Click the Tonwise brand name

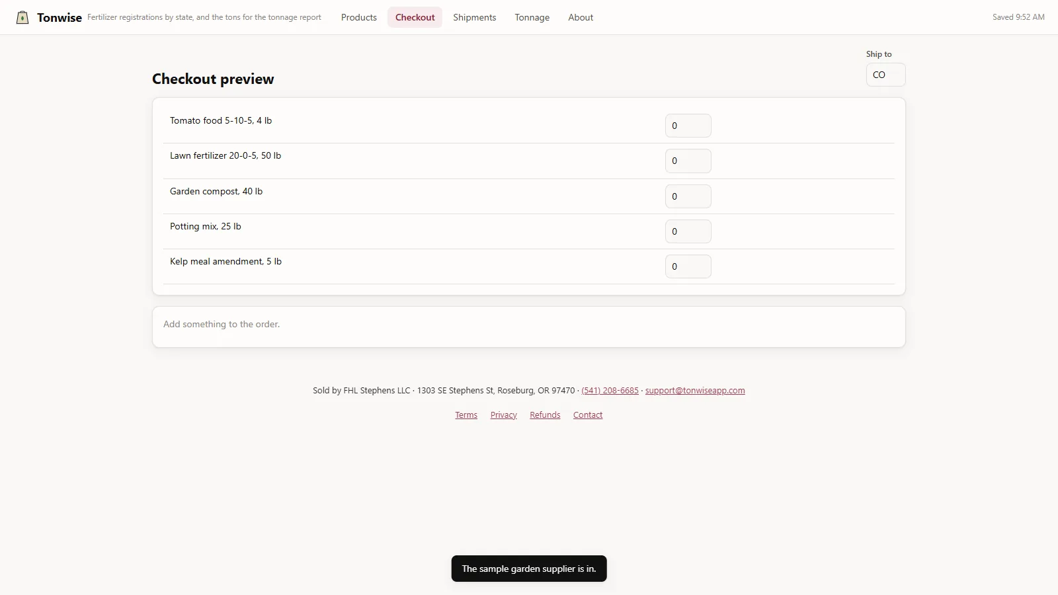[60, 18]
